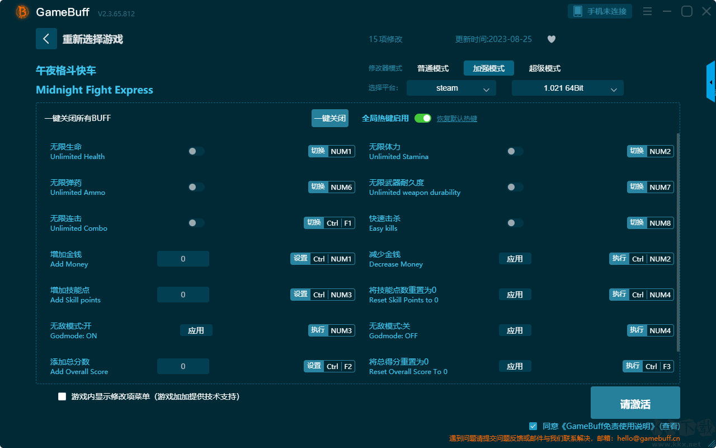Click the update time 2023-08-25 text
This screenshot has width=716, height=448.
(x=494, y=39)
